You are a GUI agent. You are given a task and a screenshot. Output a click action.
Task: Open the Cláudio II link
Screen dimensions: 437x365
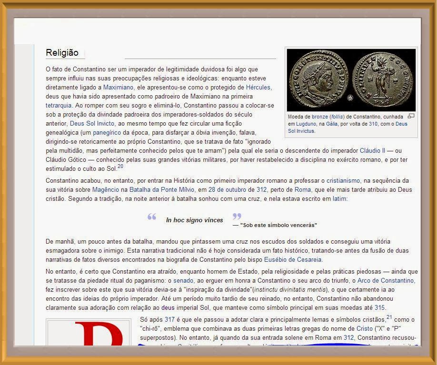tap(372, 151)
